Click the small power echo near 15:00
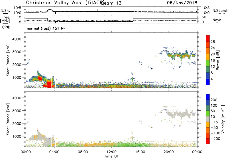This screenshot has height=158, width=228. point(132,79)
